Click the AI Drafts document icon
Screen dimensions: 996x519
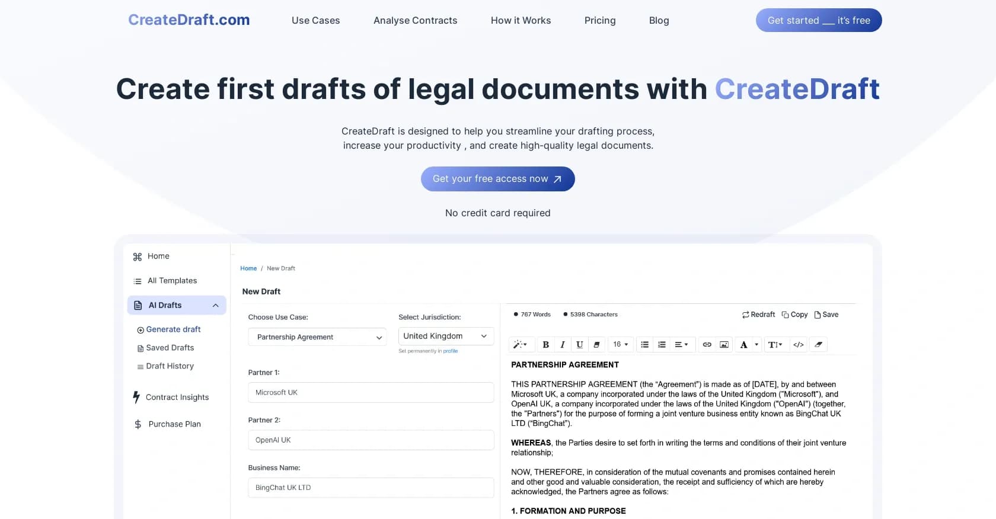pyautogui.click(x=138, y=305)
